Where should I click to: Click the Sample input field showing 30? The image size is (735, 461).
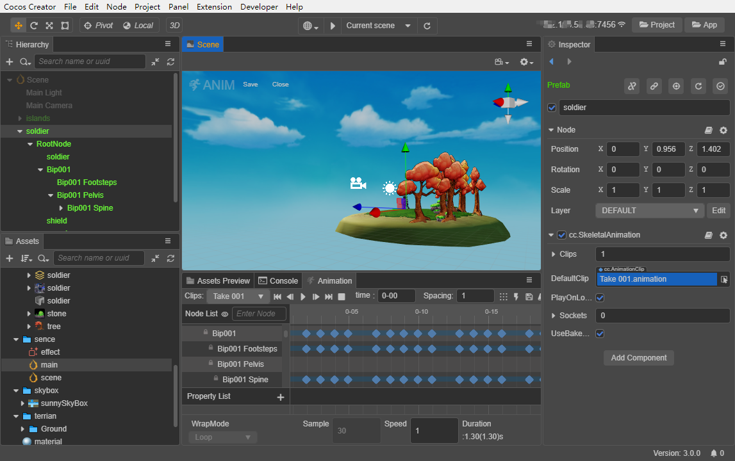pos(356,430)
